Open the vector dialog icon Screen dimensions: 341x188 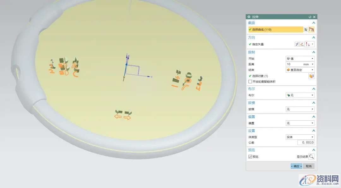pyautogui.click(x=302, y=44)
